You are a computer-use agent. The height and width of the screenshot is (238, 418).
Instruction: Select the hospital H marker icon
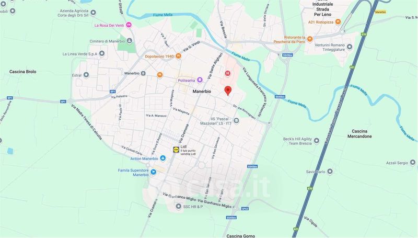click(227, 73)
